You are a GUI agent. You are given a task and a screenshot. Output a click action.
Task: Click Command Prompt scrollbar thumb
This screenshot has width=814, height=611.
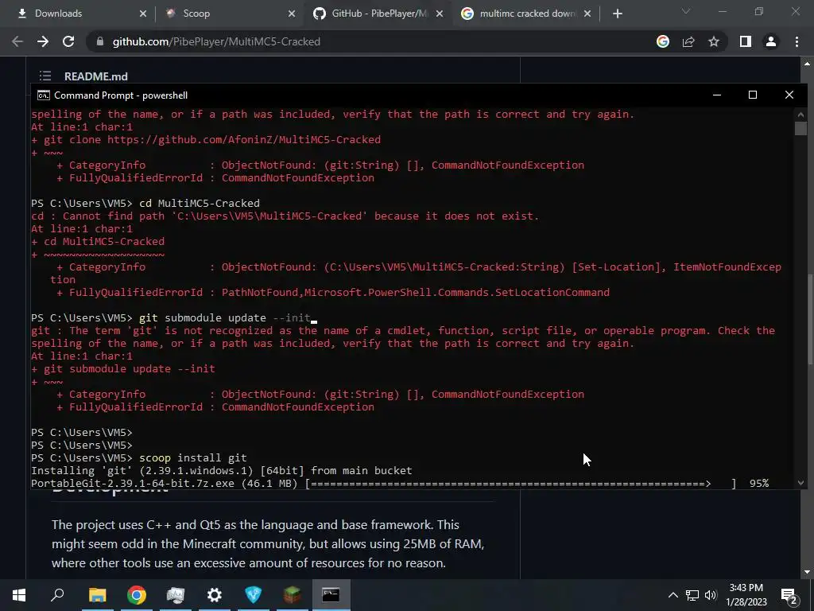point(800,128)
